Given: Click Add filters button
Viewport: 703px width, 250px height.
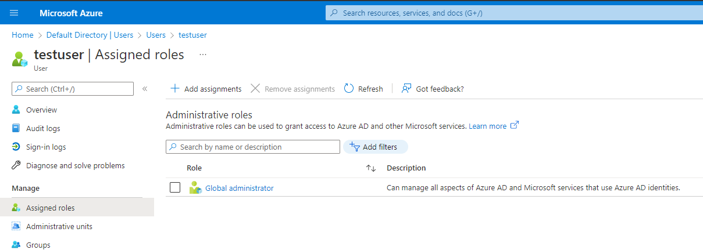Looking at the screenshot, I should point(376,147).
